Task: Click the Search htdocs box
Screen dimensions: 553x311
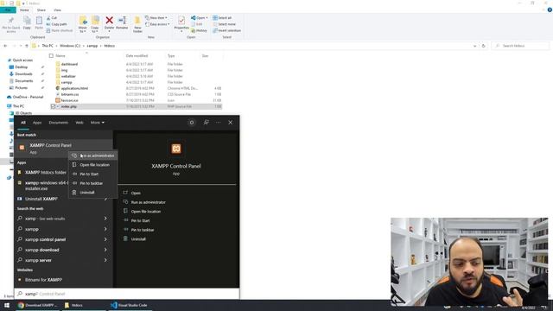Action: click(x=520, y=46)
